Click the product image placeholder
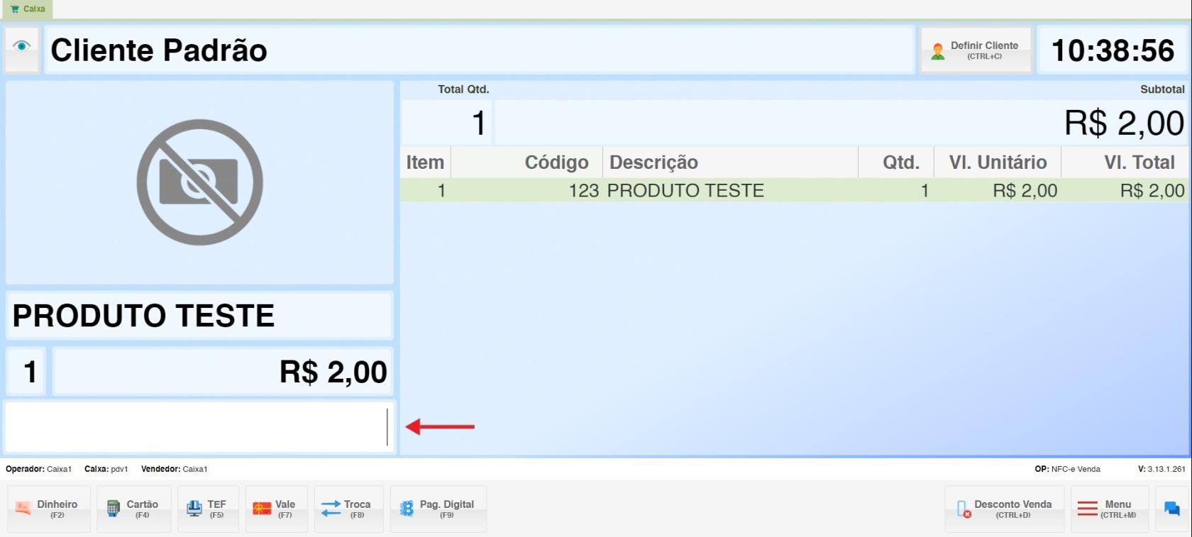 click(199, 182)
